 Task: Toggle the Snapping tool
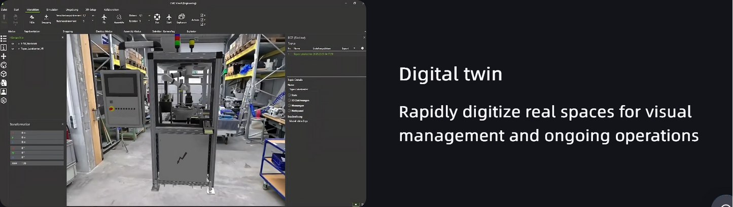pos(46,19)
